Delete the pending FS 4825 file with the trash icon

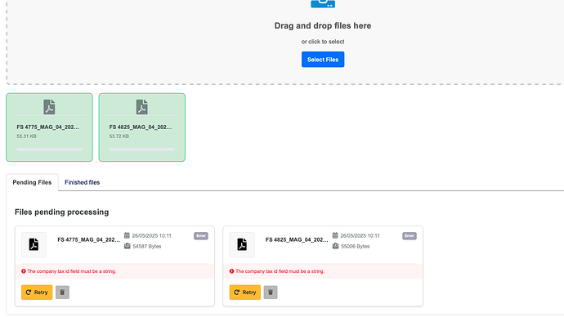(271, 292)
